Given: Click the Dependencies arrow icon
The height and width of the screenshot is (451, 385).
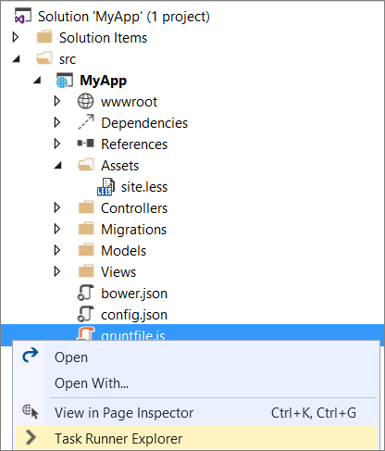Looking at the screenshot, I should 86,122.
